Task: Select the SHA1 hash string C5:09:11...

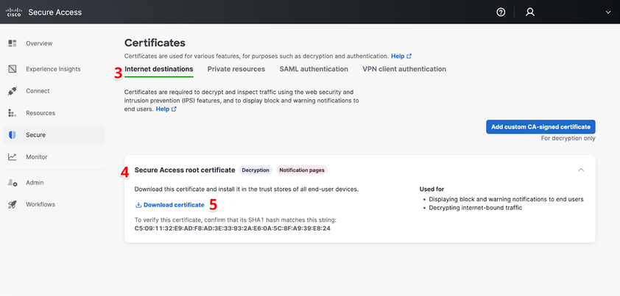Action: click(233, 228)
